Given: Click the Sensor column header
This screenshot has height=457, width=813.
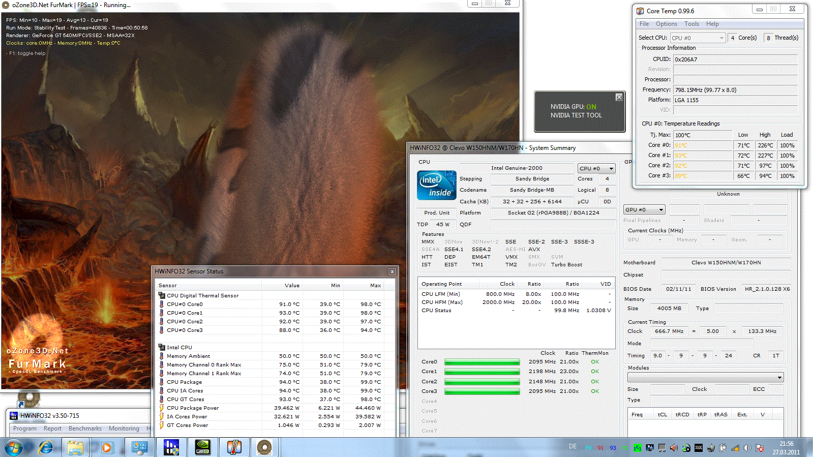Looking at the screenshot, I should [208, 285].
